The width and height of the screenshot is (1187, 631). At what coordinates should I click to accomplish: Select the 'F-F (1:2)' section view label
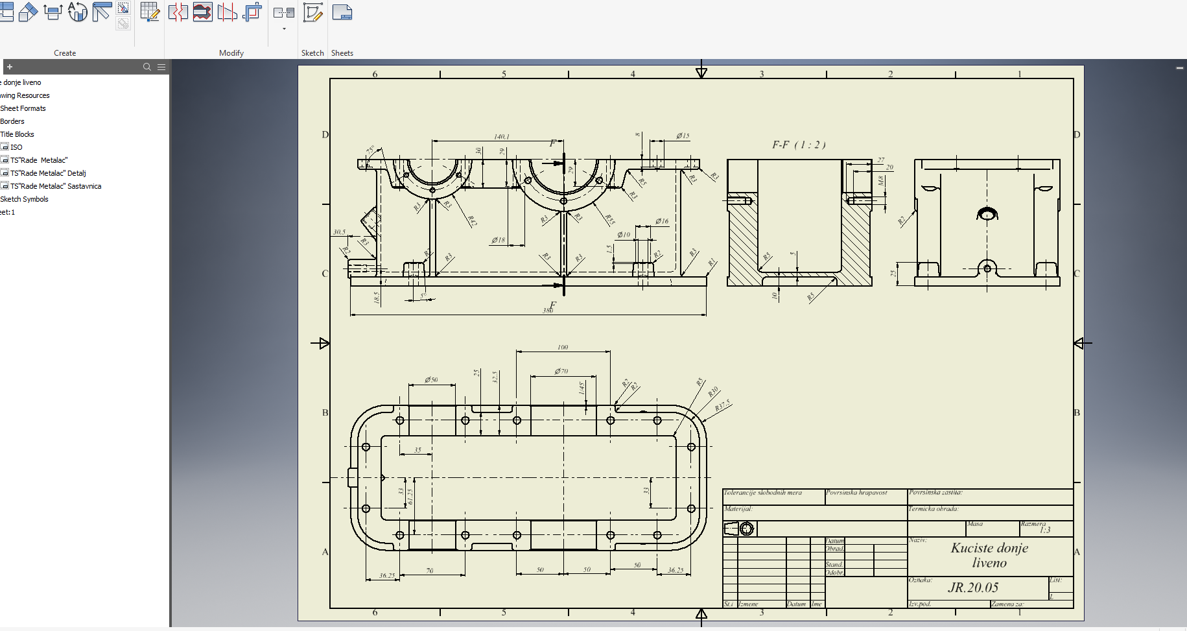[799, 145]
